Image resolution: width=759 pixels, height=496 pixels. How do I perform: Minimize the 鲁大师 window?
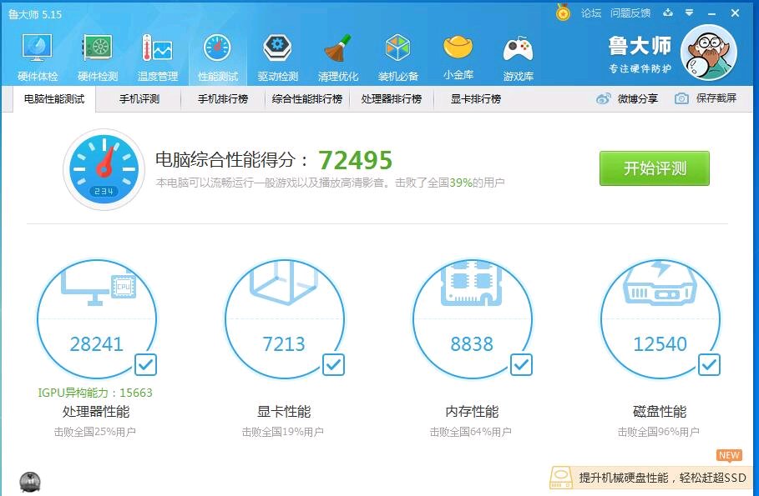pos(711,13)
